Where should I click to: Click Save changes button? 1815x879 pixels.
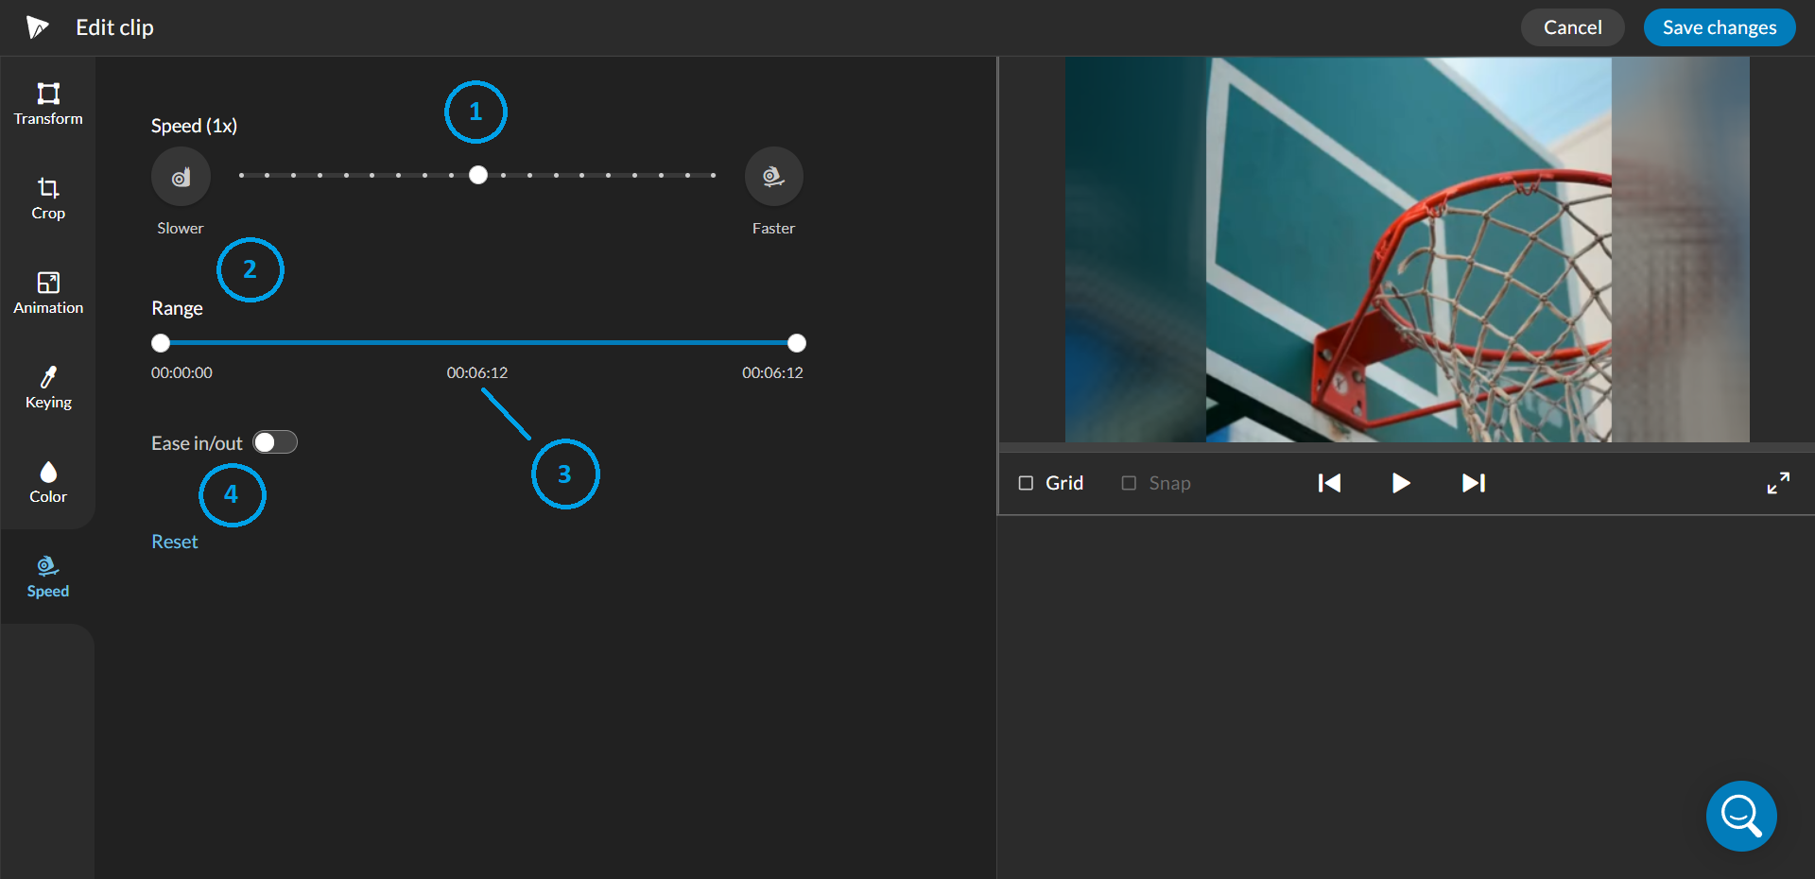pos(1719,27)
